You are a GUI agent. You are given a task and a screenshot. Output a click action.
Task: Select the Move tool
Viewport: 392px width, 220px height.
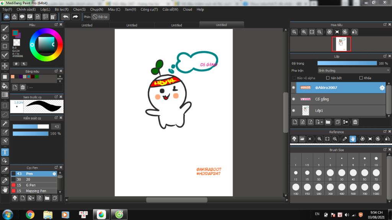tap(5, 66)
